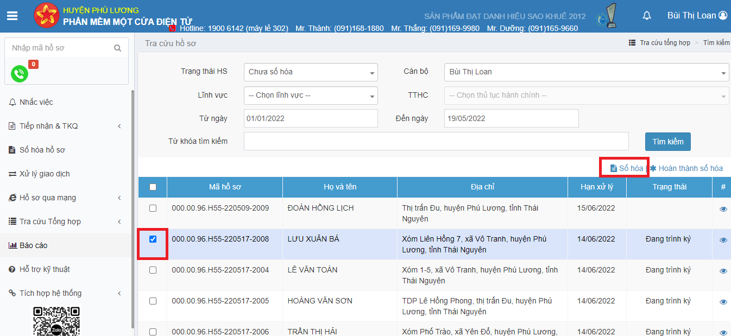Image resolution: width=731 pixels, height=336 pixels.
Task: Open the TTHC procedure dropdown
Action: pos(587,95)
